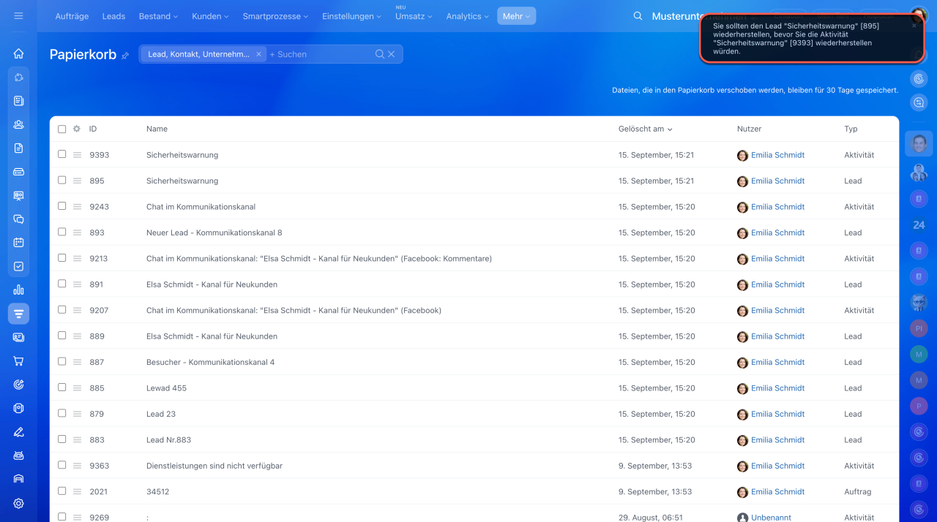Open the Aufträge menu item
This screenshot has width=937, height=522.
pyautogui.click(x=72, y=16)
